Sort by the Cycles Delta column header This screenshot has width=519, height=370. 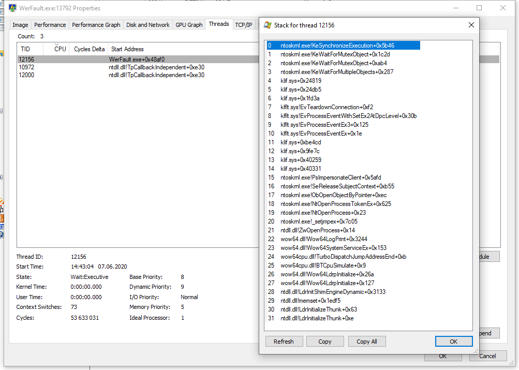pos(89,49)
